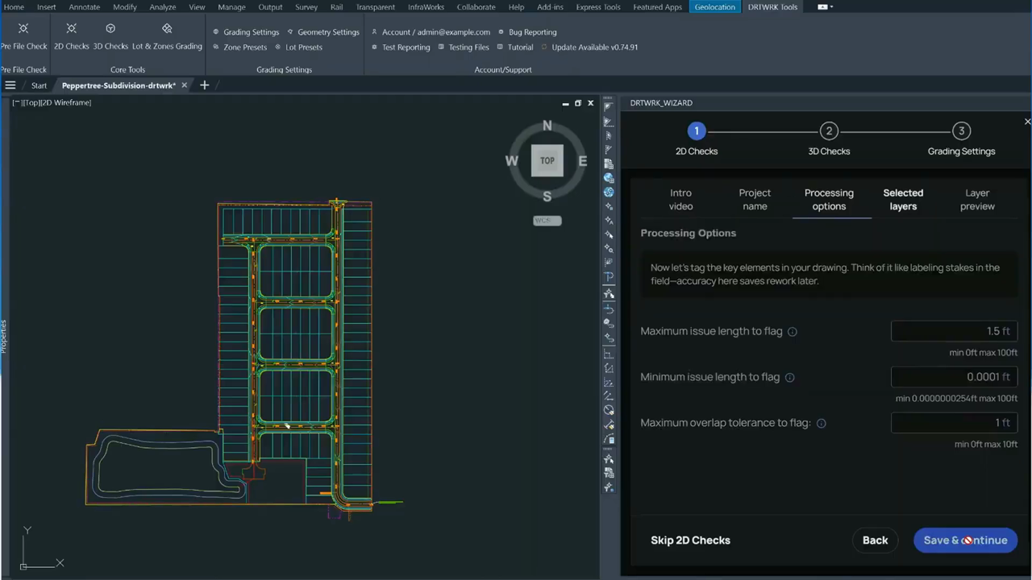
Task: Close the DRTWRK_WIZARD panel
Action: (x=1027, y=122)
